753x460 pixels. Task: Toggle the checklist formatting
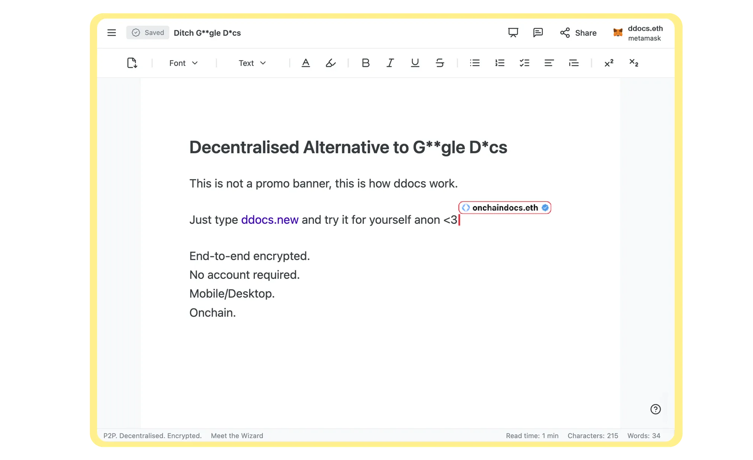coord(524,63)
